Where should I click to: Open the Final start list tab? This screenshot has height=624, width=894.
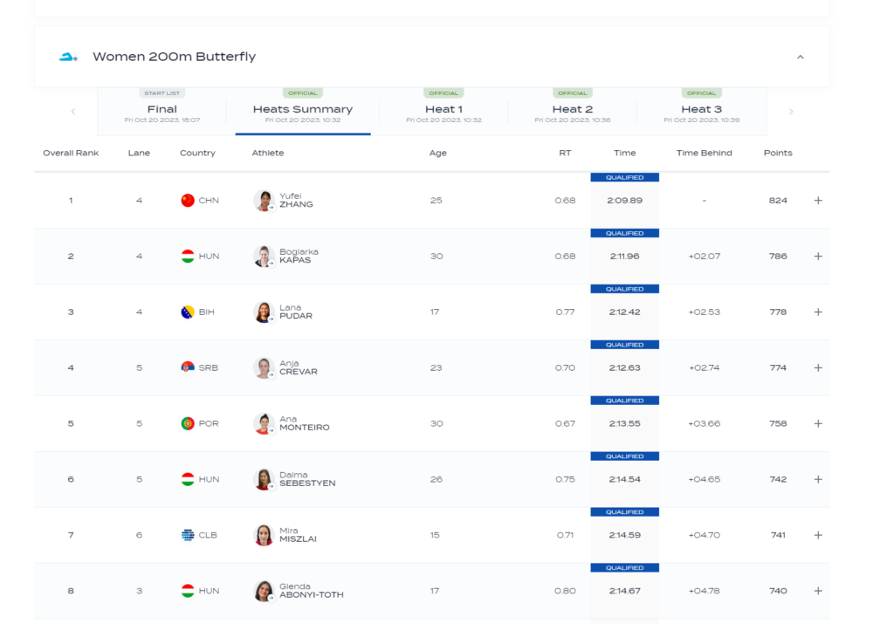pos(162,110)
